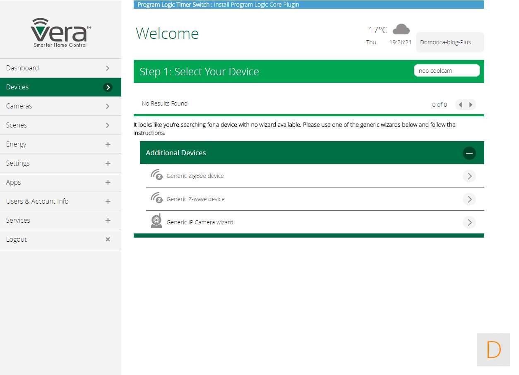Click Install Program Logic Core Plugin link
This screenshot has width=519, height=375.
pyautogui.click(x=256, y=5)
